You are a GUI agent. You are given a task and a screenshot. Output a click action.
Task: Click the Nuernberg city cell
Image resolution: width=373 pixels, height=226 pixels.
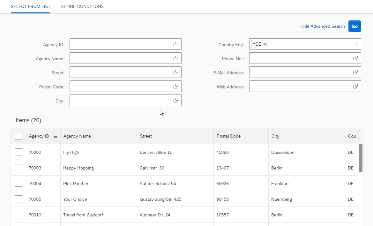click(307, 199)
